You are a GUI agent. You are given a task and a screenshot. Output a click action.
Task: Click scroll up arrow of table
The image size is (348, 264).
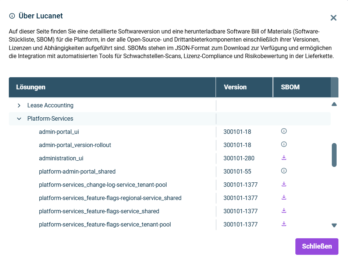(334, 104)
